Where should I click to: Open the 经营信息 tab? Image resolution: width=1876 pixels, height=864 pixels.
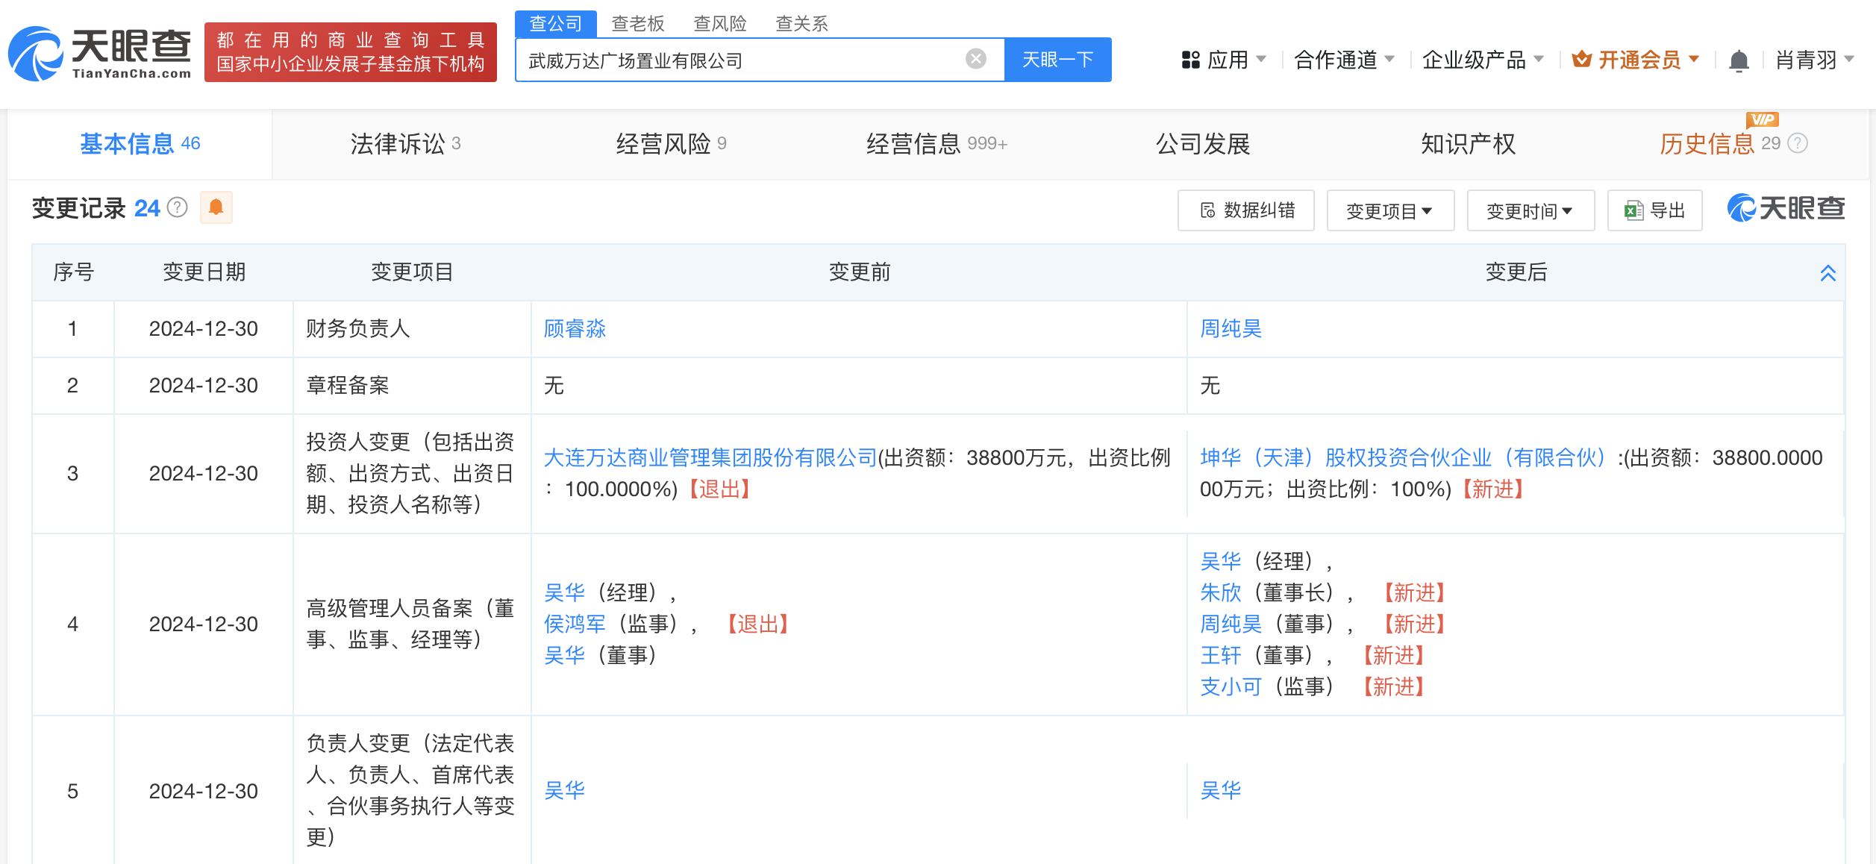coord(937,143)
